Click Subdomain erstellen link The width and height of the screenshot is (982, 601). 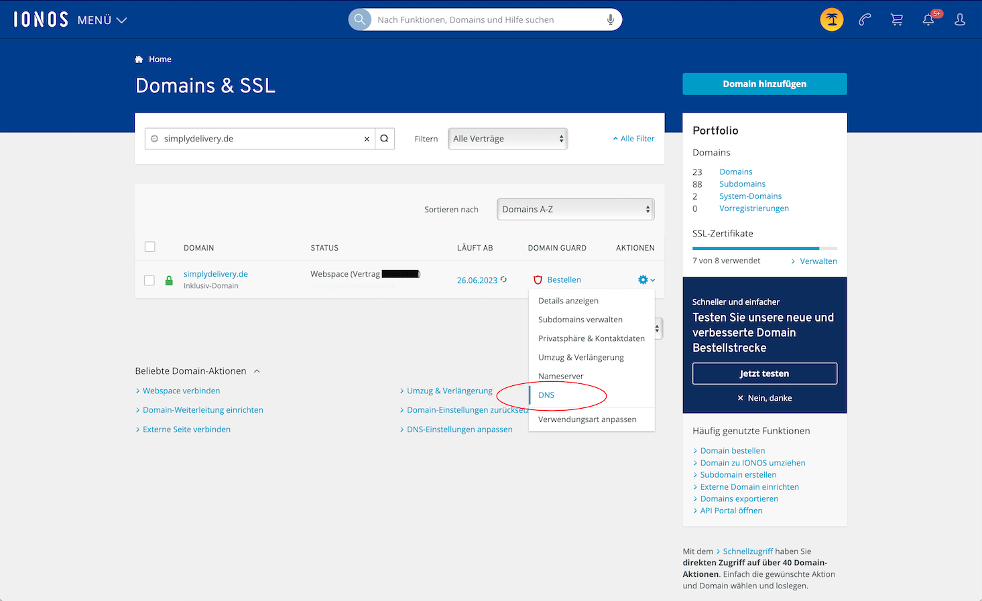pyautogui.click(x=739, y=475)
